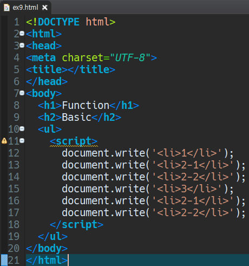Click the closing html tag on line 21
The width and height of the screenshot is (249, 266).
[47, 261]
